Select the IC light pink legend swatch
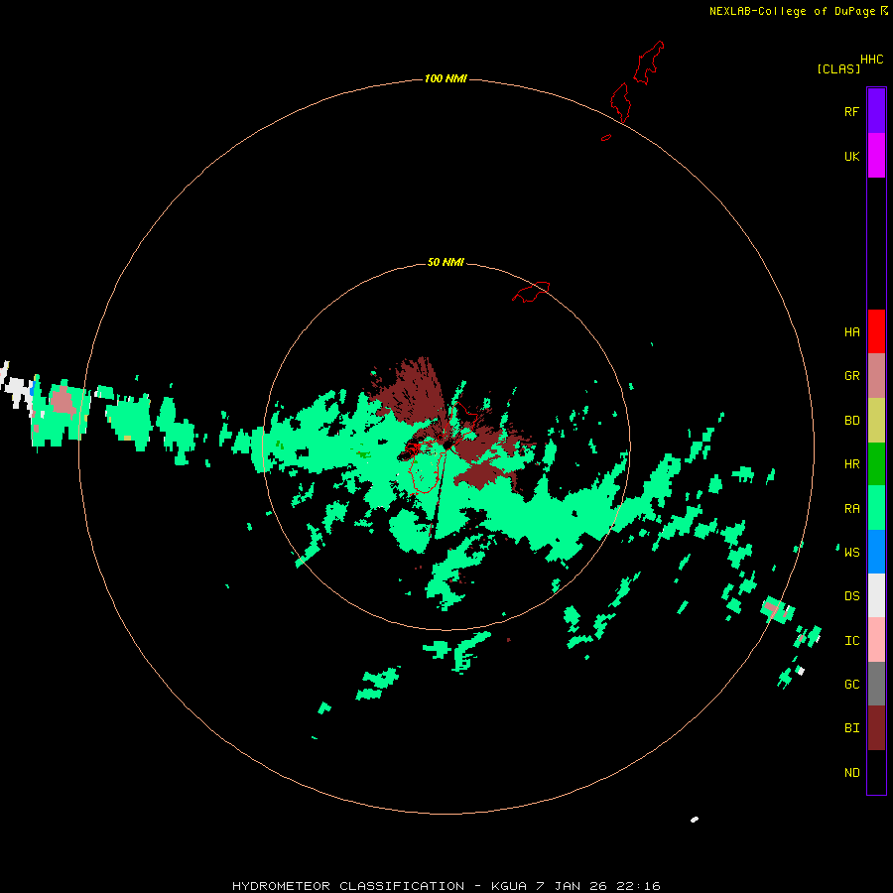This screenshot has height=893, width=893. pos(876,640)
